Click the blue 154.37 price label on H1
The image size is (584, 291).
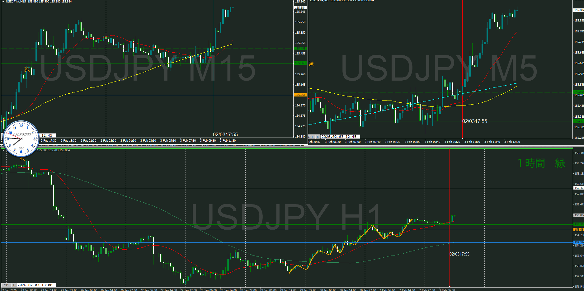click(x=578, y=242)
